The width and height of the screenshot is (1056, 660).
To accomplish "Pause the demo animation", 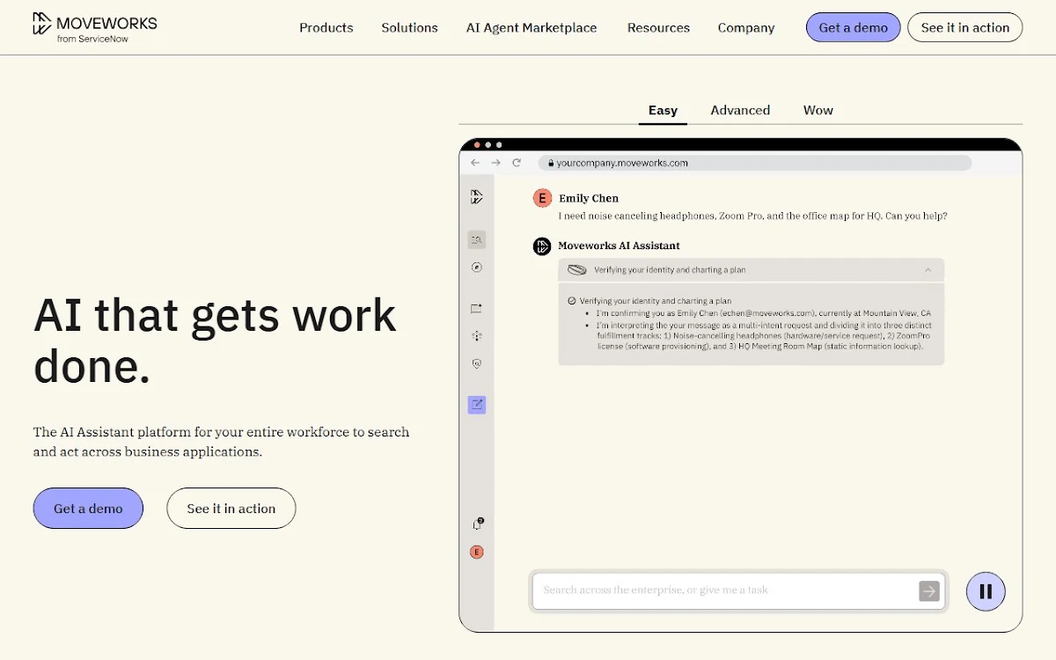I will click(x=986, y=591).
